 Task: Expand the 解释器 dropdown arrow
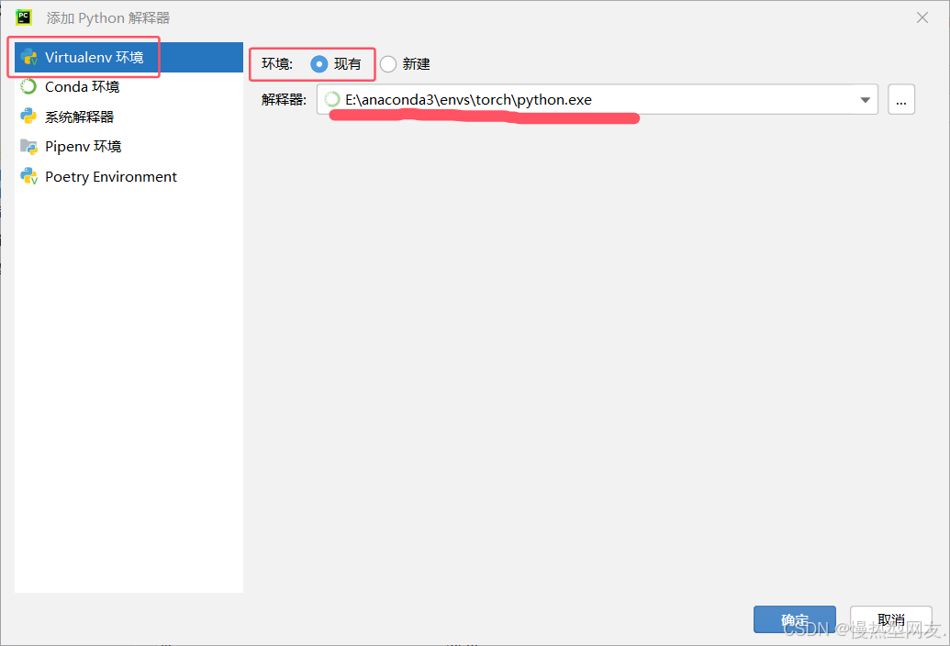(x=866, y=100)
